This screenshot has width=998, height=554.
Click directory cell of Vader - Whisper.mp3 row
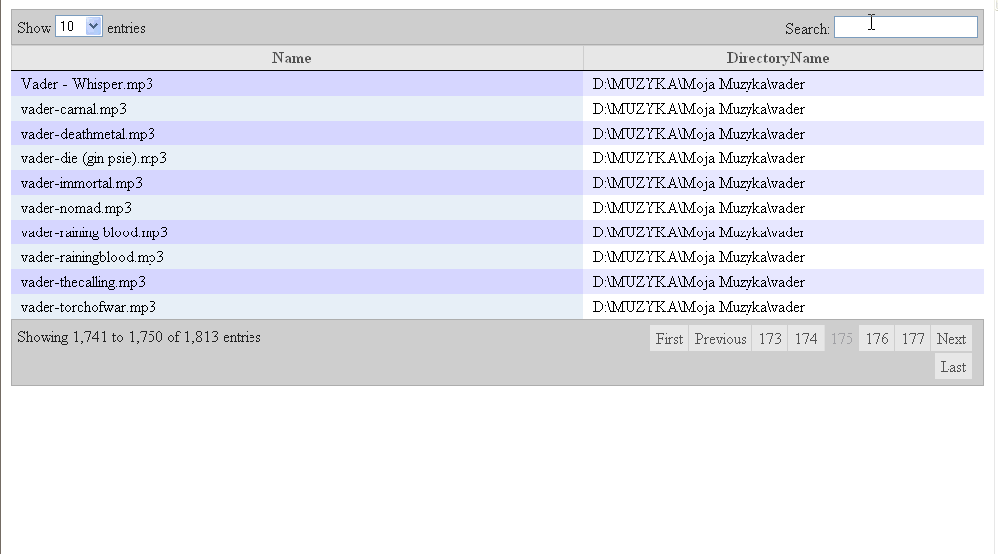pos(783,84)
